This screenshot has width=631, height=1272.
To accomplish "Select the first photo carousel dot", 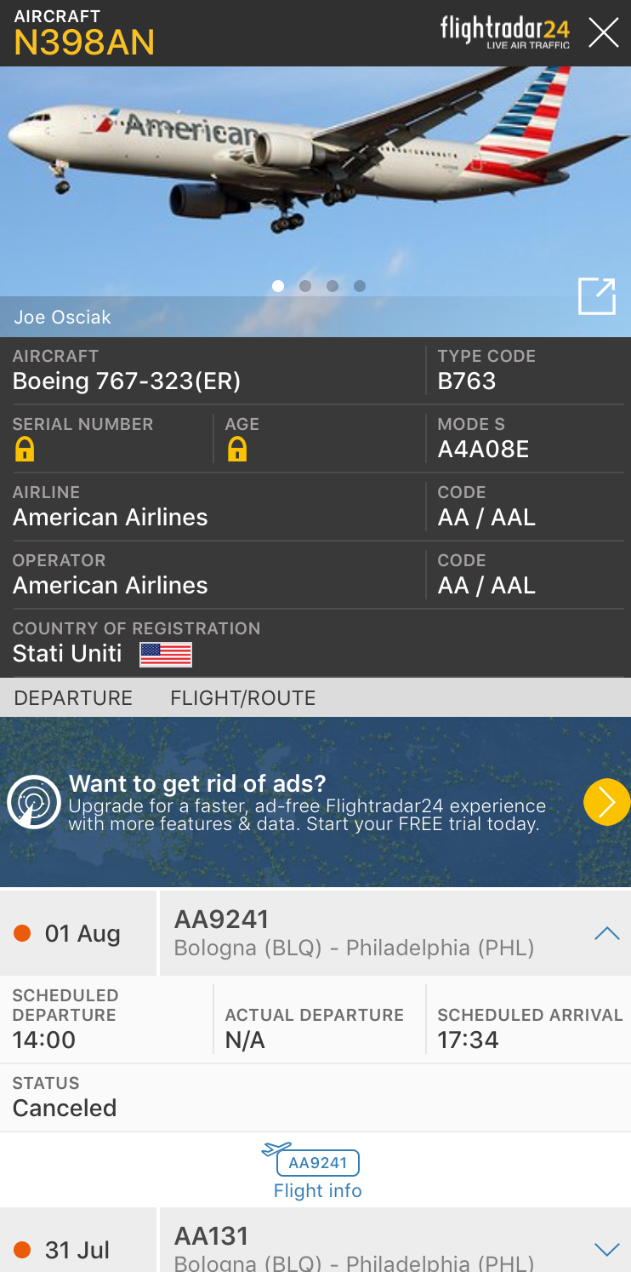I will (x=278, y=286).
